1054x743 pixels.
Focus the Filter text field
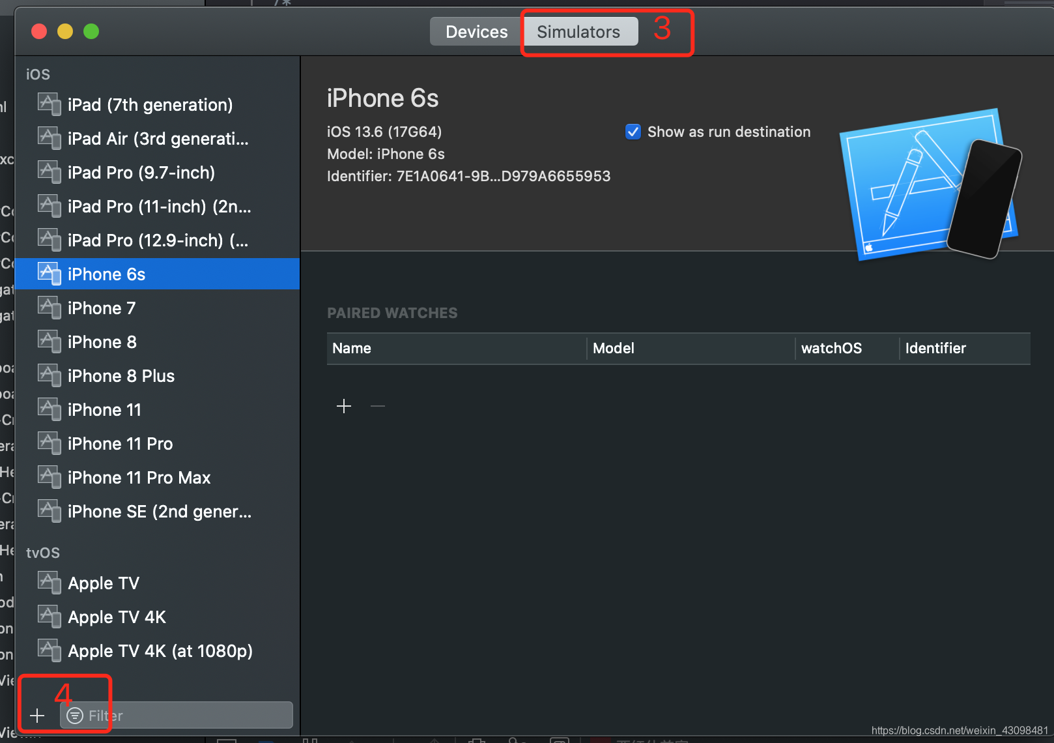click(x=177, y=715)
